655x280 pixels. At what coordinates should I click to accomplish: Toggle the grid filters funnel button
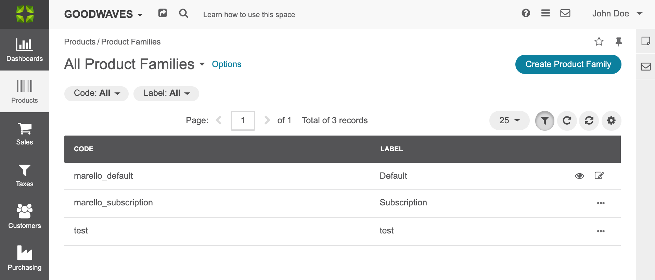click(545, 121)
